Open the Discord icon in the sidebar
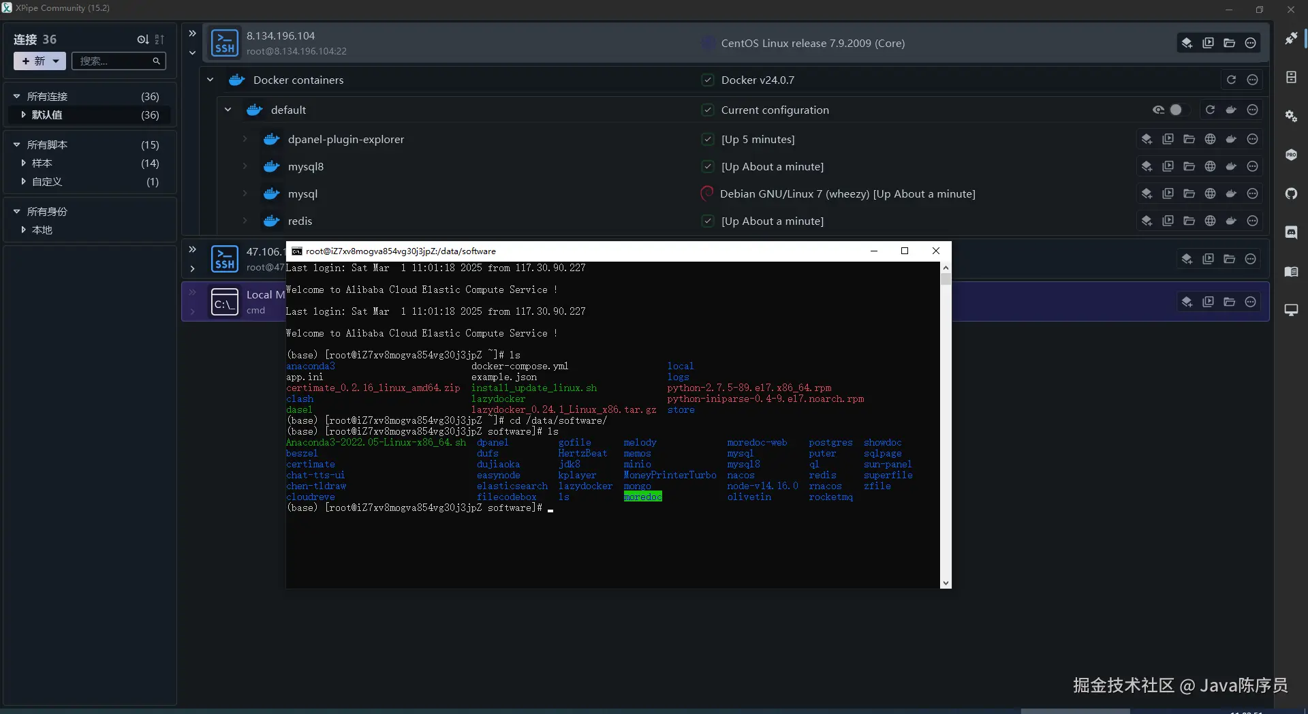 pyautogui.click(x=1291, y=232)
